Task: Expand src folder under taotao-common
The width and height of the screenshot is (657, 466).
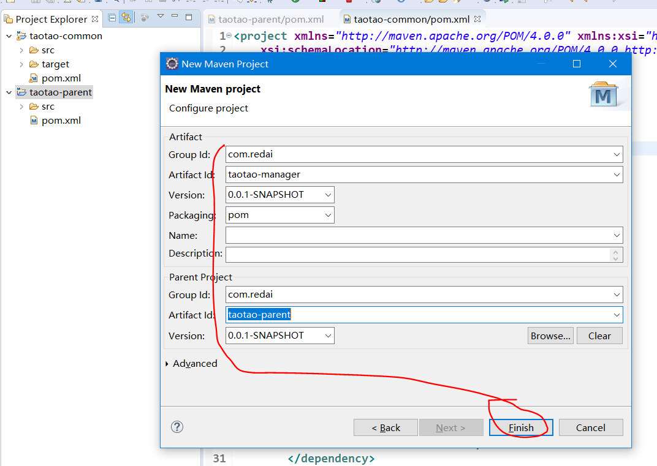Action: point(21,50)
